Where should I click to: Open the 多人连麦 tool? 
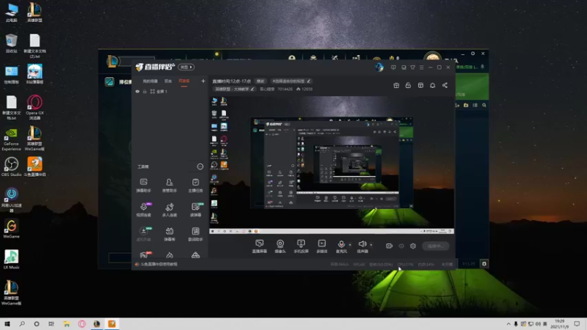pyautogui.click(x=169, y=210)
